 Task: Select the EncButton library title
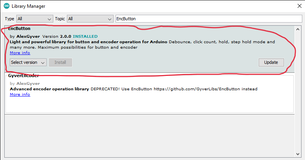(x=19, y=29)
